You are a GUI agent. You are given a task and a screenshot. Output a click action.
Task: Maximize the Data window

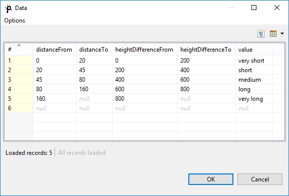(254, 8)
